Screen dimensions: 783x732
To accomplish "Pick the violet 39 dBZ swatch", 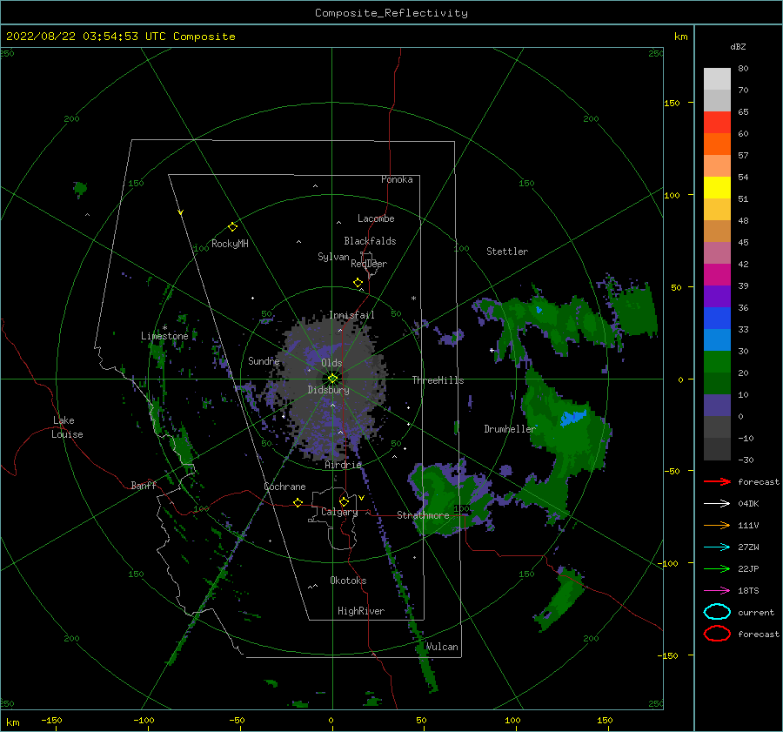I will point(717,297).
